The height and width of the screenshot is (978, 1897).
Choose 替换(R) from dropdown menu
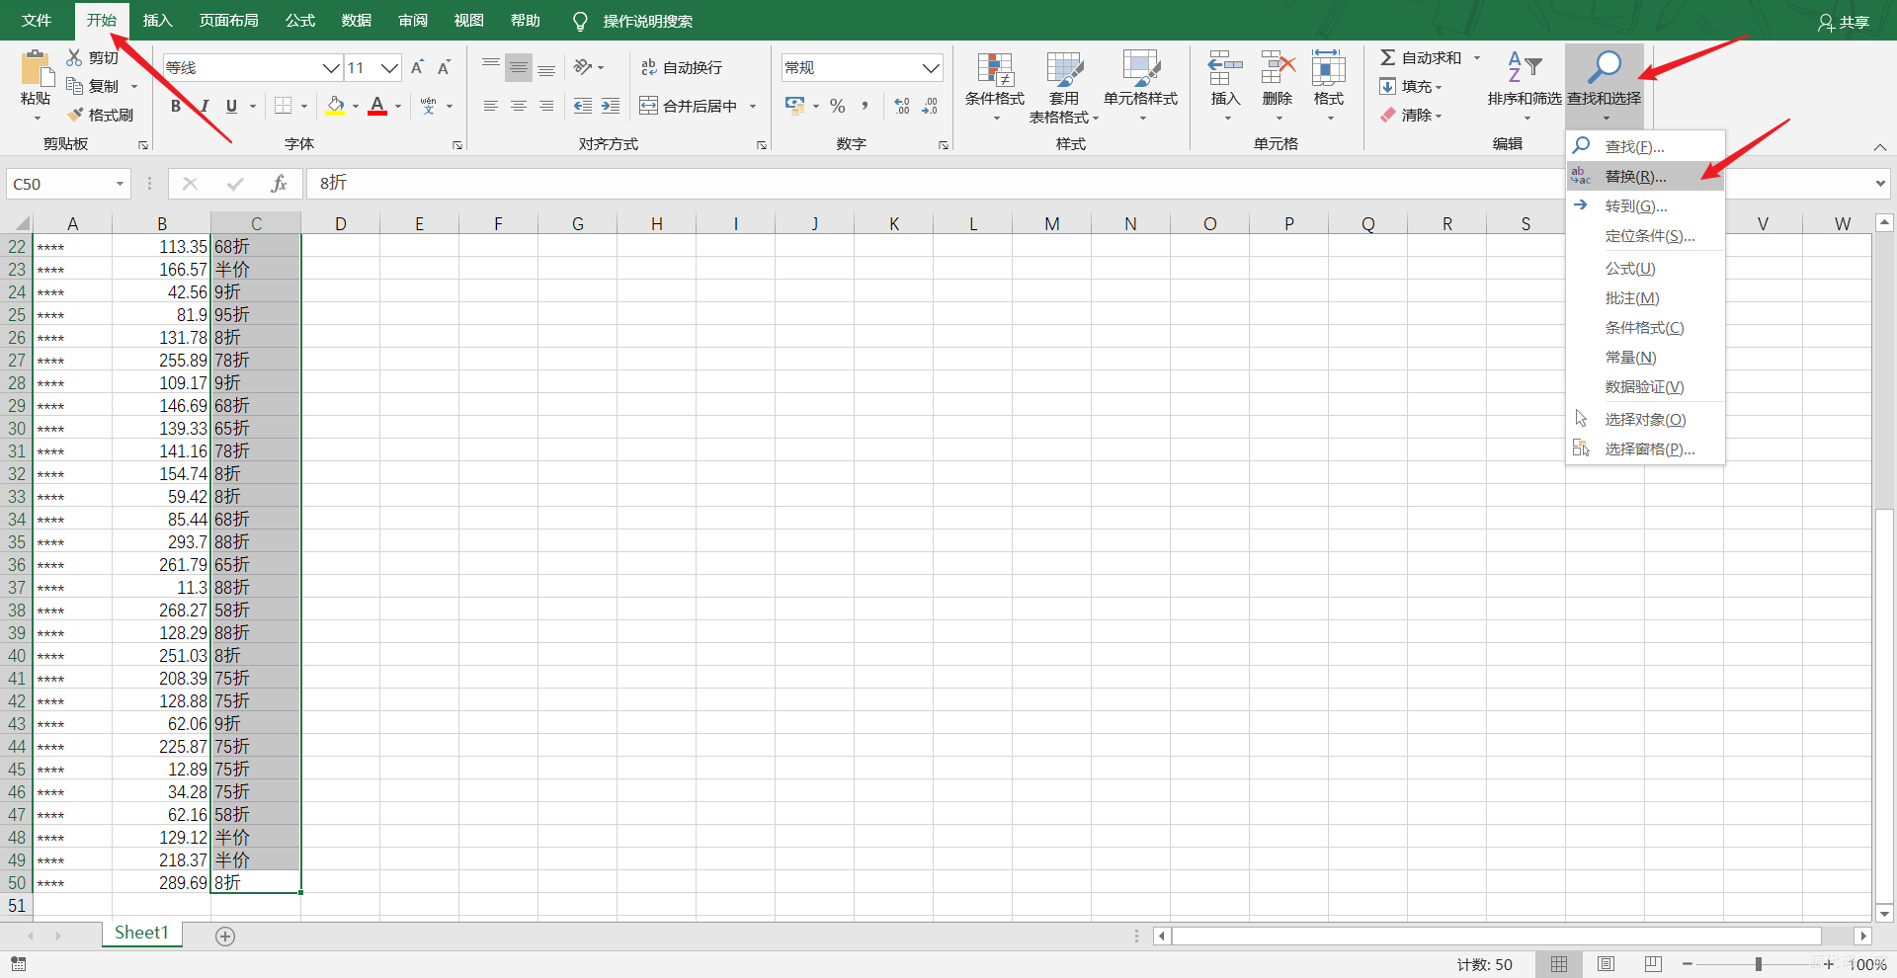coord(1645,176)
